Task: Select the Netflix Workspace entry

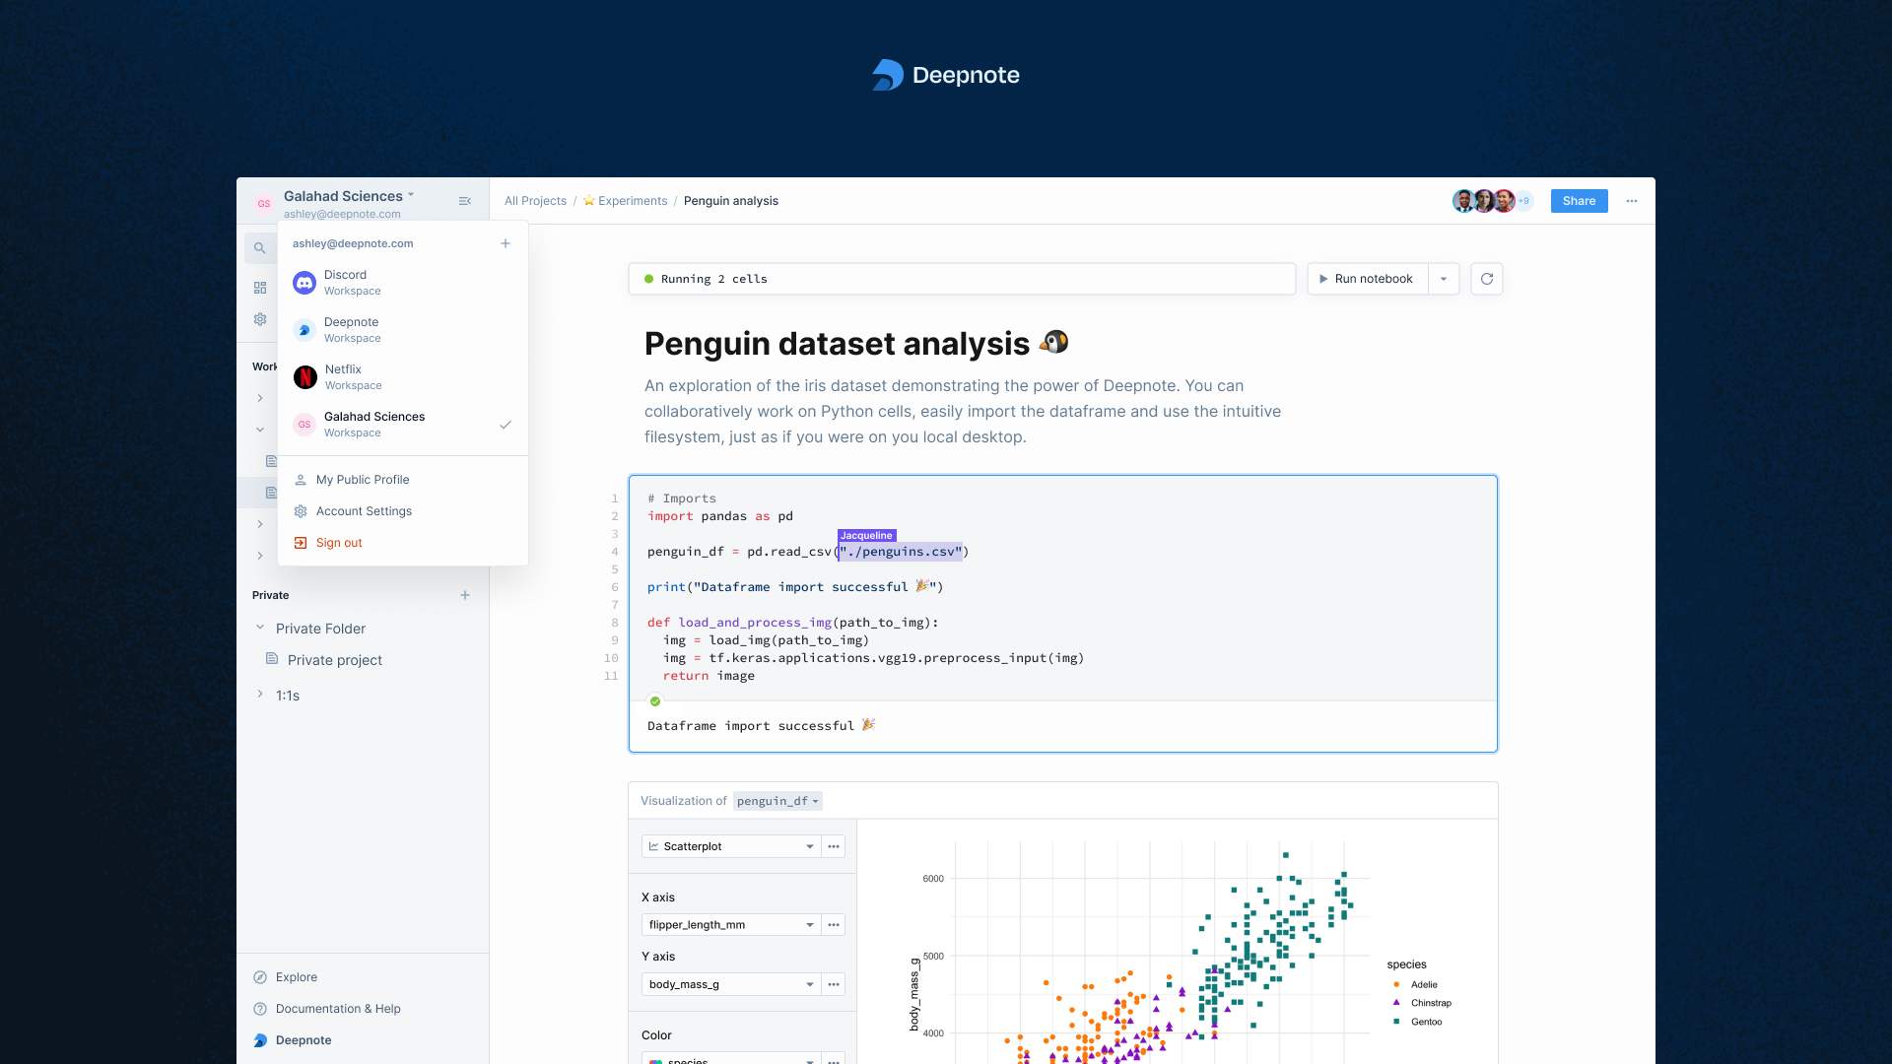Action: pyautogui.click(x=403, y=377)
